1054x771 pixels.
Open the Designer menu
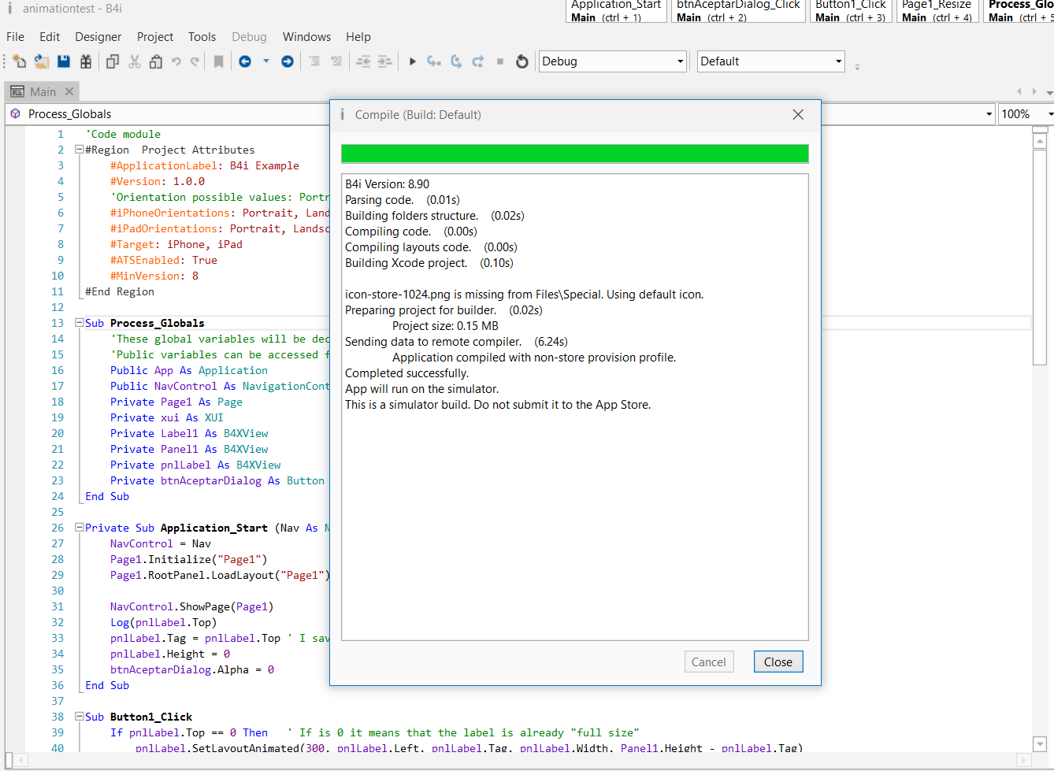(x=98, y=37)
